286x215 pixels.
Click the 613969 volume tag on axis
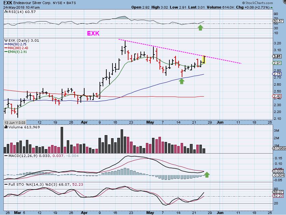coord(279,148)
